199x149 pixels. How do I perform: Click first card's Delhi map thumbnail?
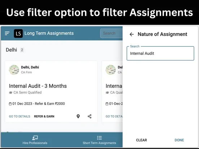coord(14,70)
